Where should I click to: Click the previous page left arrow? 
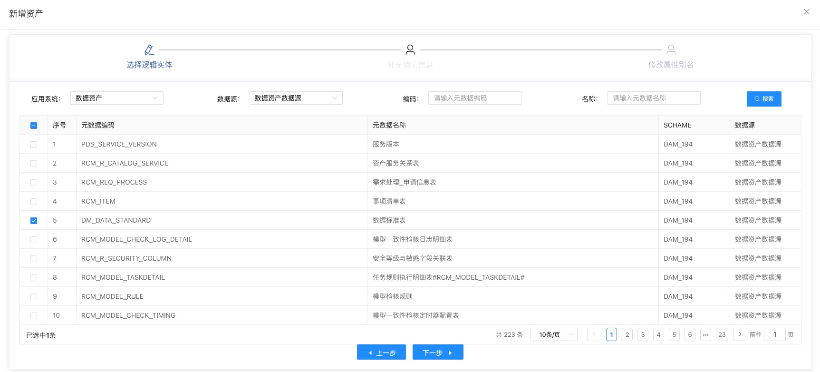(x=594, y=334)
